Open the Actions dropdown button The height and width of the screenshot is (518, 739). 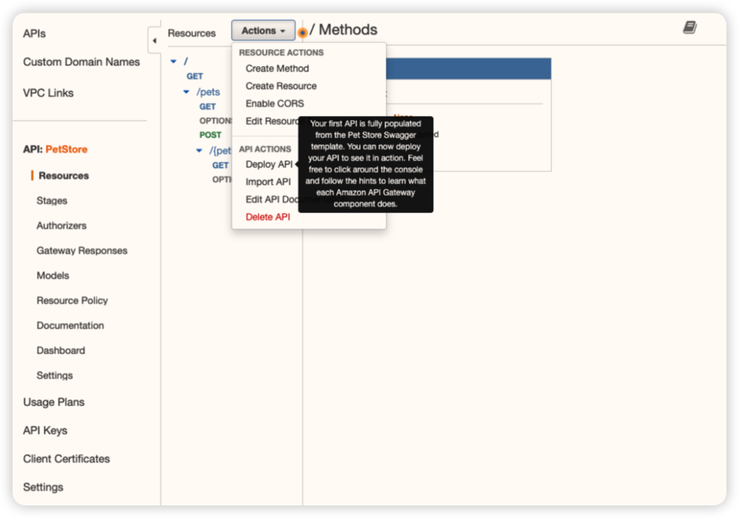[x=263, y=31]
